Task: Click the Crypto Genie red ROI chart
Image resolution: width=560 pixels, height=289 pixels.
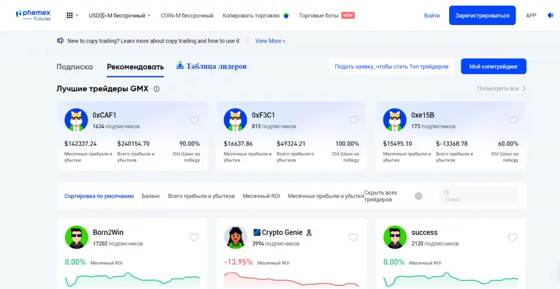Action: point(292,280)
